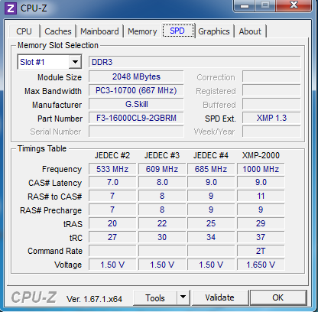Click the Validate button

[x=219, y=297]
